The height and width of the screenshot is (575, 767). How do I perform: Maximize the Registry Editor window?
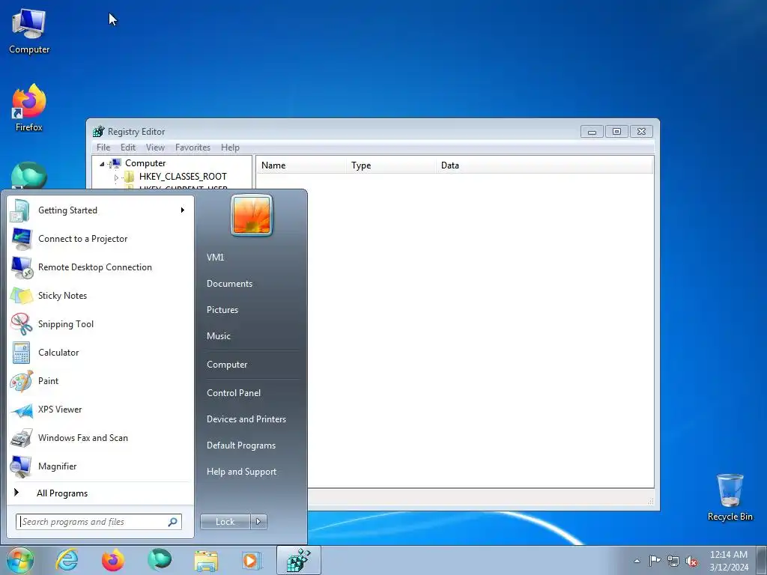click(616, 132)
